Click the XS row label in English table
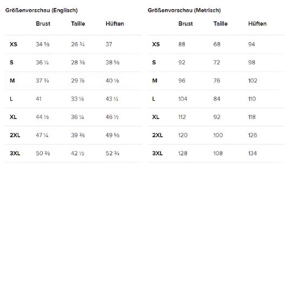The image size is (292, 289). tap(14, 44)
